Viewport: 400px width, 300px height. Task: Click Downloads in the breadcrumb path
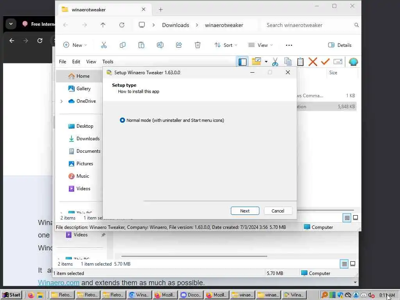(x=175, y=25)
